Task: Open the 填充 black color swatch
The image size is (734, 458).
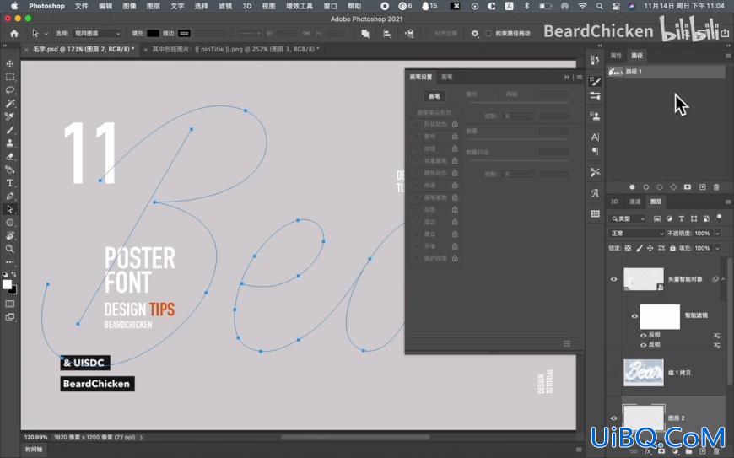Action: (x=153, y=34)
